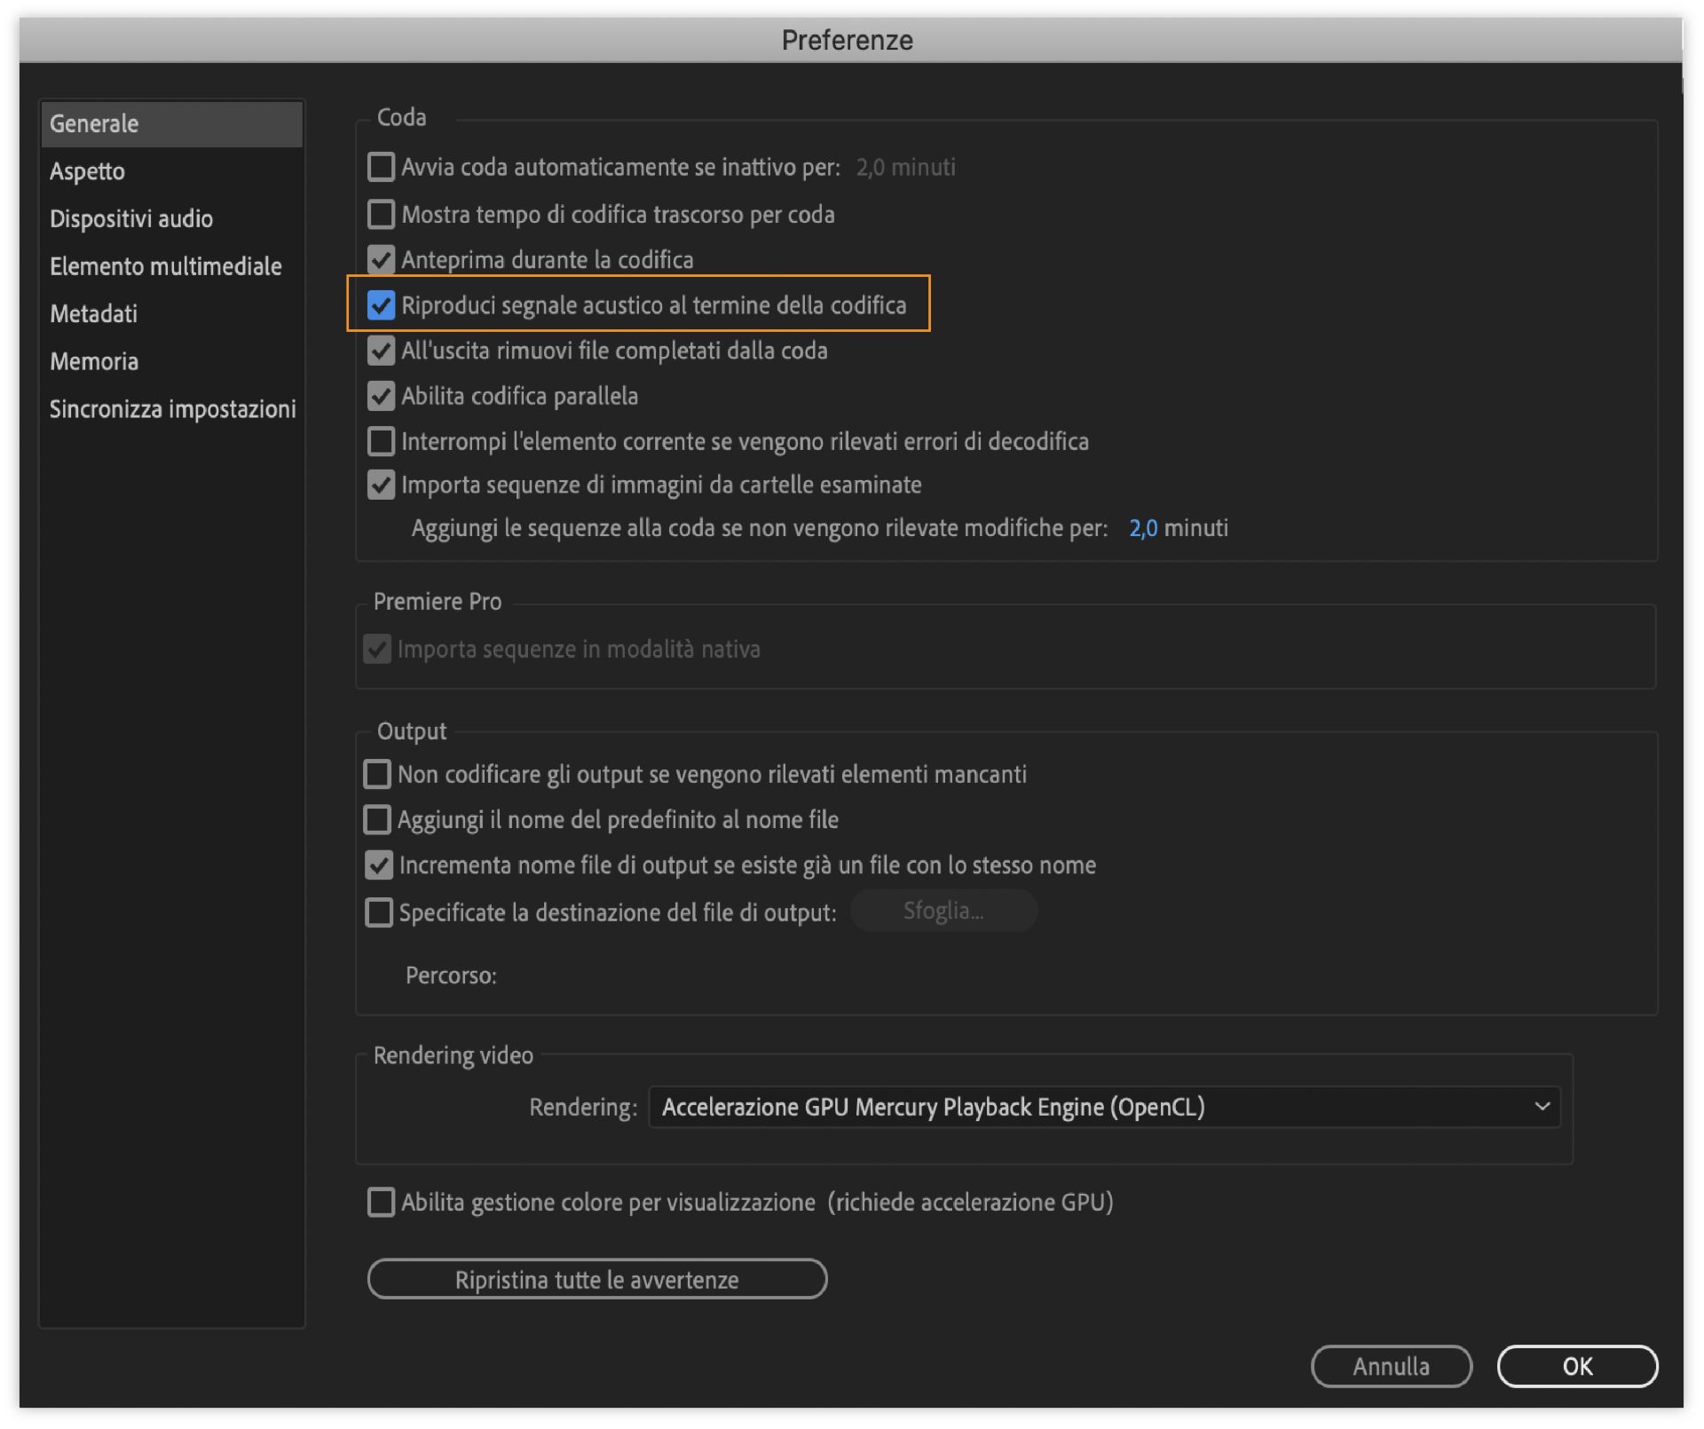Enable 'Avvia coda automaticamente se inattivo' checkbox
This screenshot has height=1429, width=1704.
point(381,167)
